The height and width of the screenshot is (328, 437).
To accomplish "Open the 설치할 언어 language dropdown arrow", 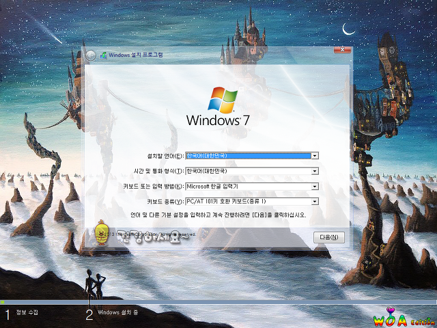I will pyautogui.click(x=315, y=156).
